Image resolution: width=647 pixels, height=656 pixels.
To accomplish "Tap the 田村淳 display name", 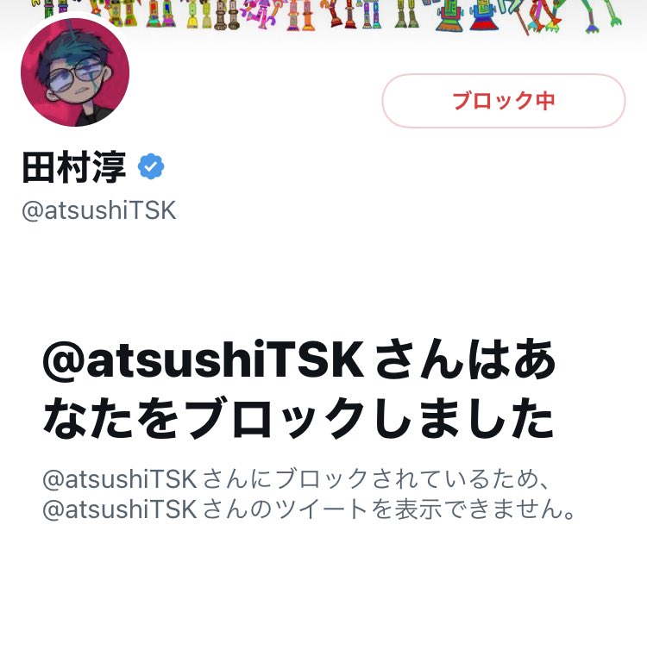I will click(x=73, y=167).
